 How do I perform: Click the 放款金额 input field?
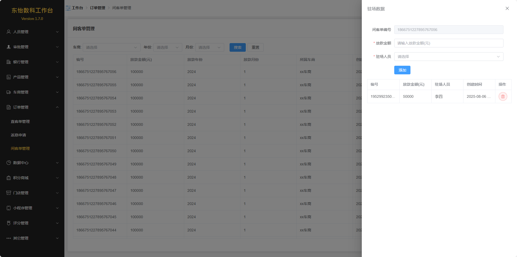tap(448, 43)
